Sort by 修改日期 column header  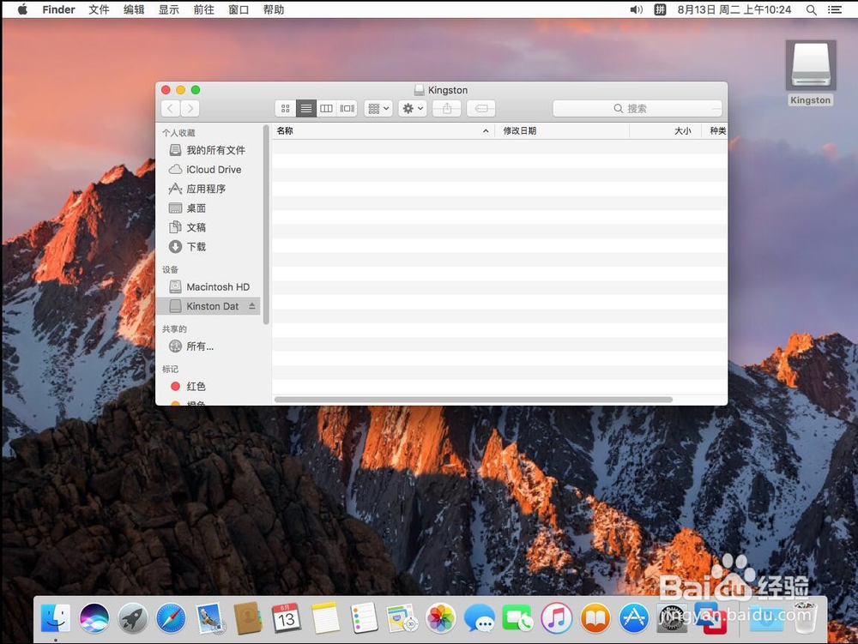562,130
